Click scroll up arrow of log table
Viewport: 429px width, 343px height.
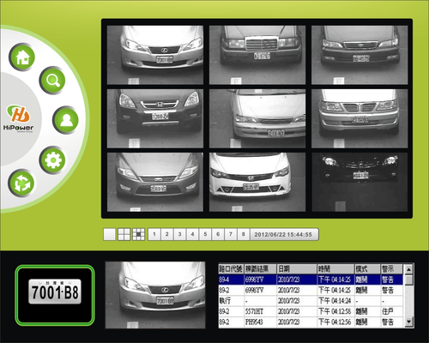coord(408,269)
